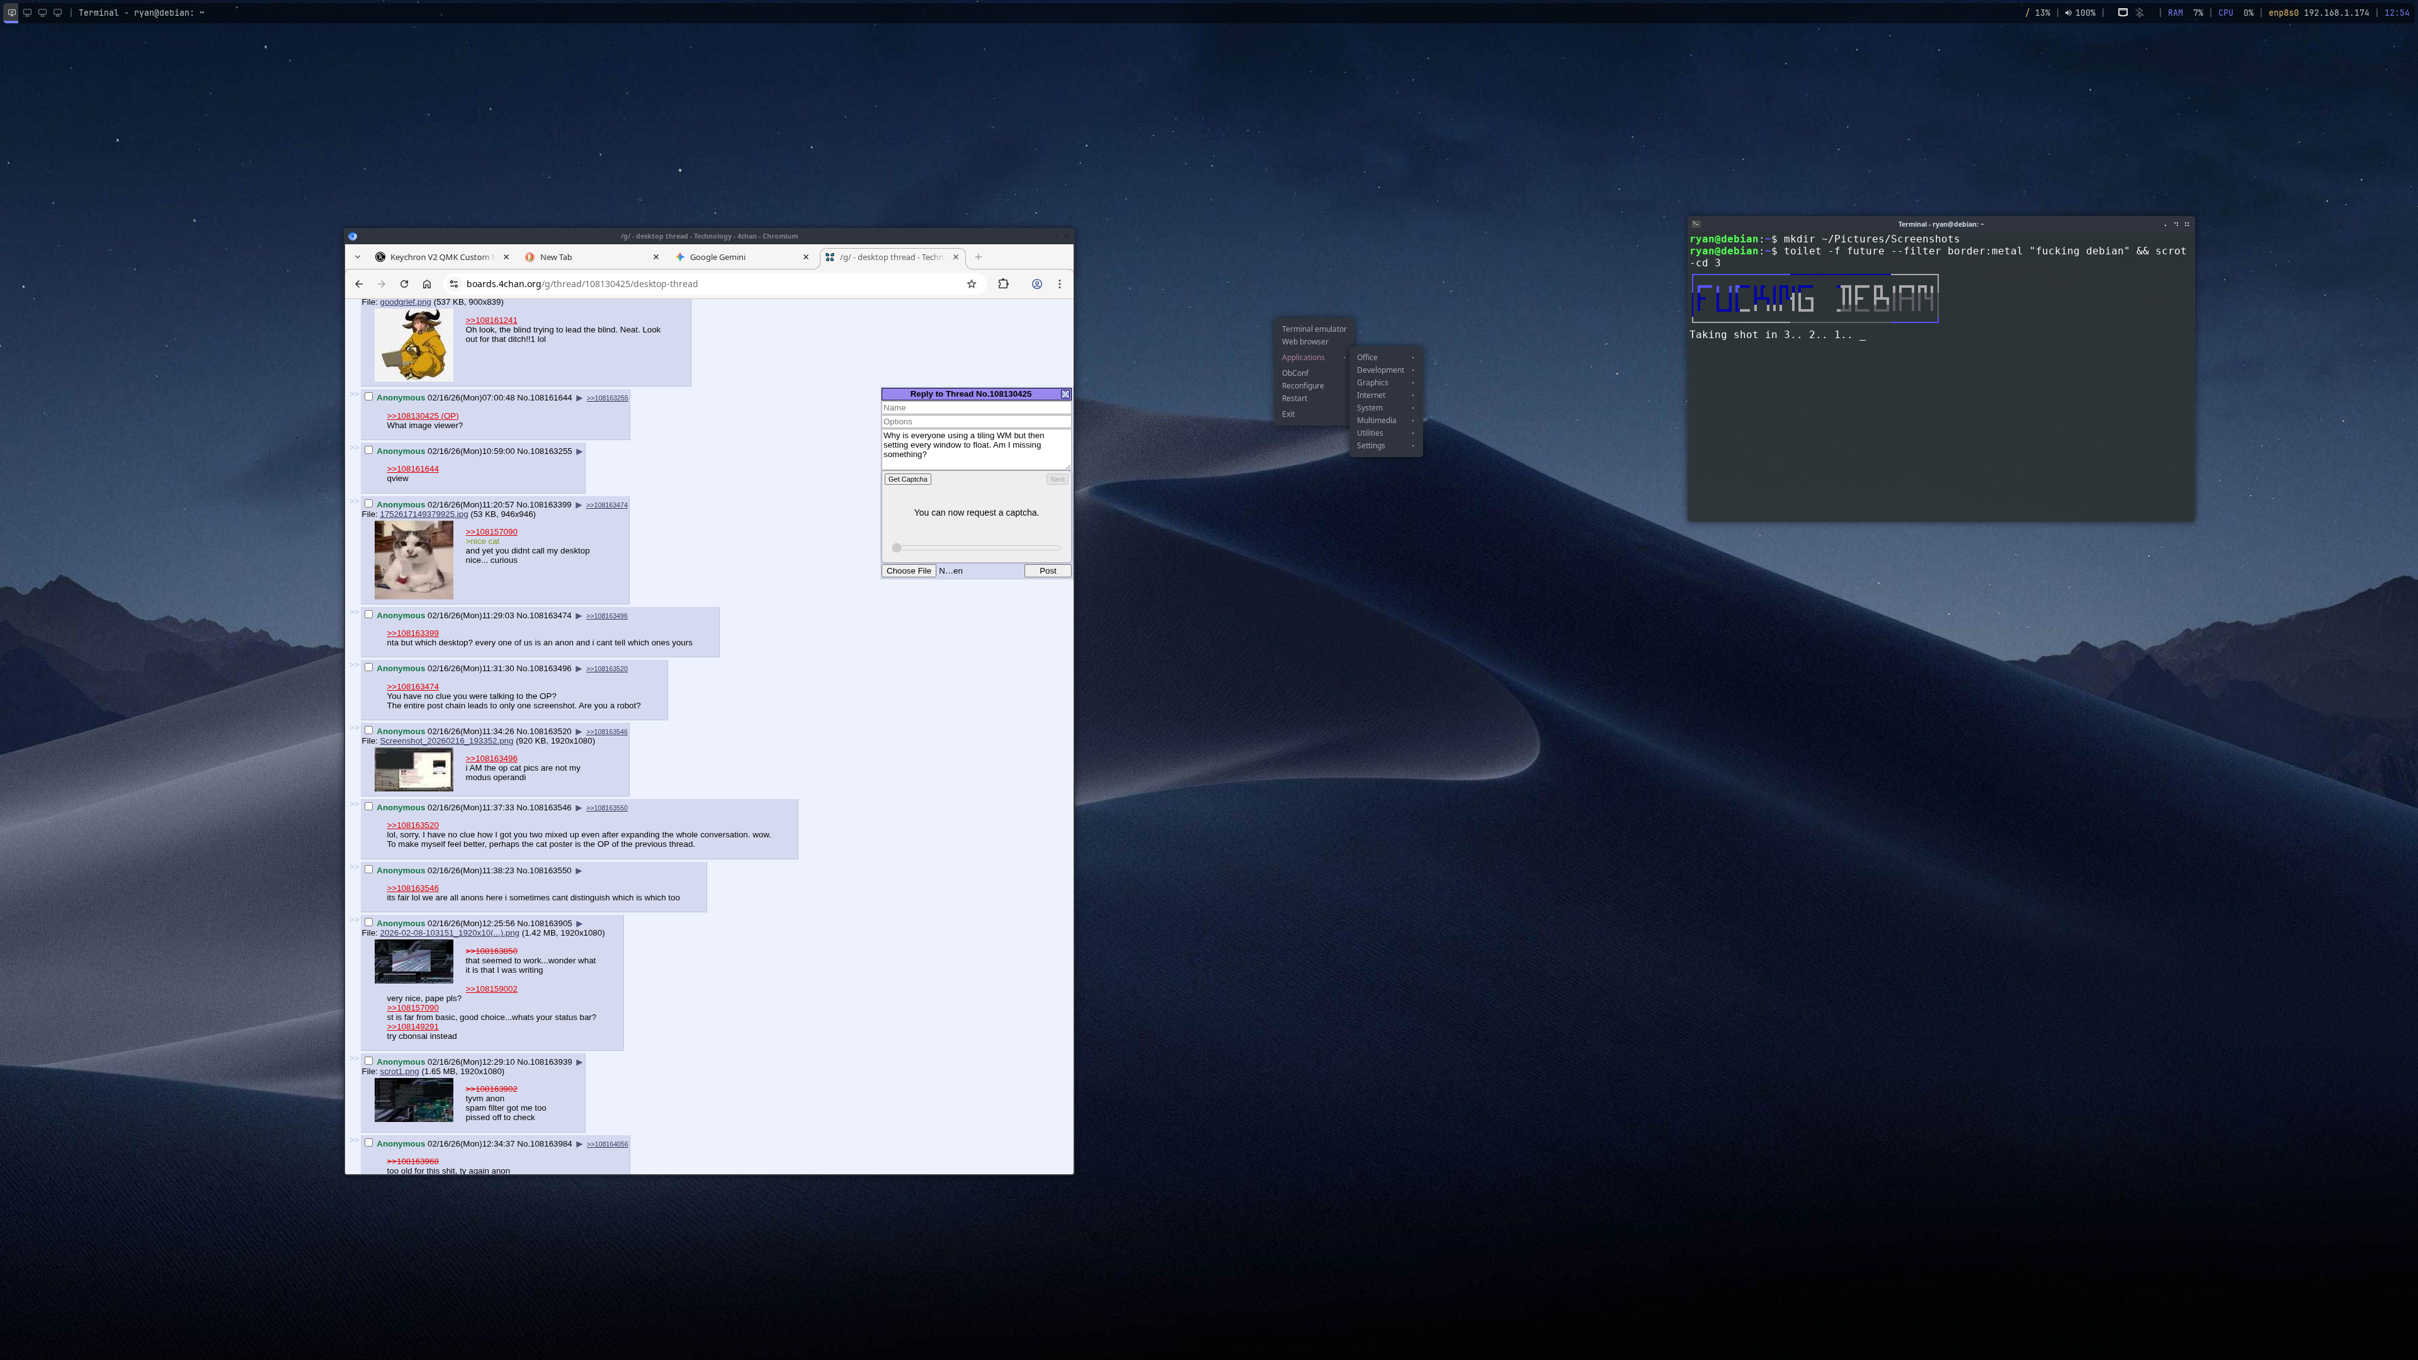Bookmark this page with the star icon
Viewport: 2418px width, 1360px height.
tap(972, 285)
